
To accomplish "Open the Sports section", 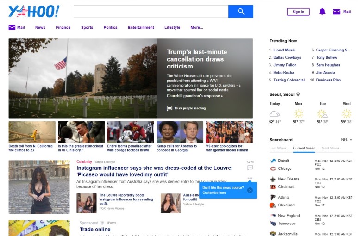I will click(87, 27).
